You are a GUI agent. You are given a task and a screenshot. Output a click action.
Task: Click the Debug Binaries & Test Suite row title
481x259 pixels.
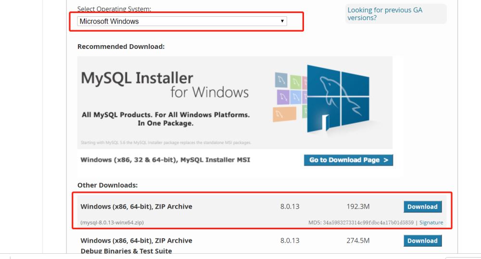(126, 251)
